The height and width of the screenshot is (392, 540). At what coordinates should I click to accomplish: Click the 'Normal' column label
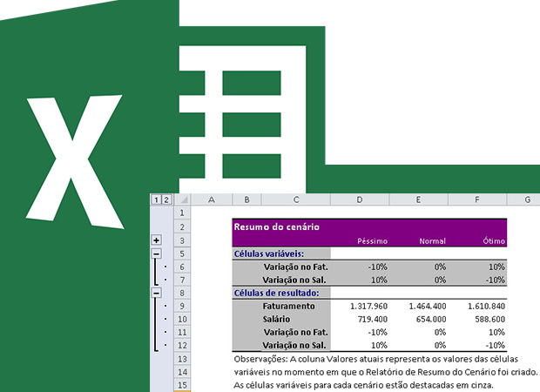point(433,241)
